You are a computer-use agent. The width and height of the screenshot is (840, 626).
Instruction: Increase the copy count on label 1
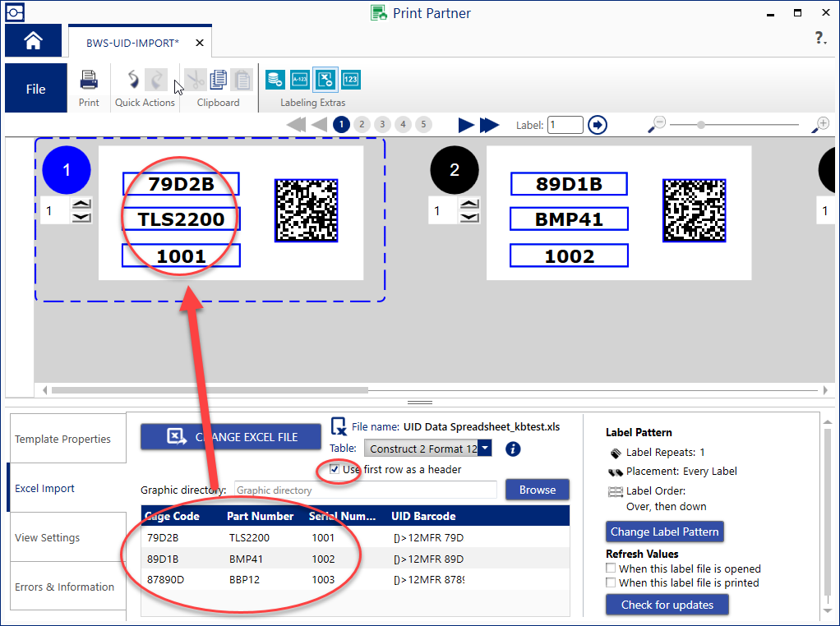(x=82, y=204)
